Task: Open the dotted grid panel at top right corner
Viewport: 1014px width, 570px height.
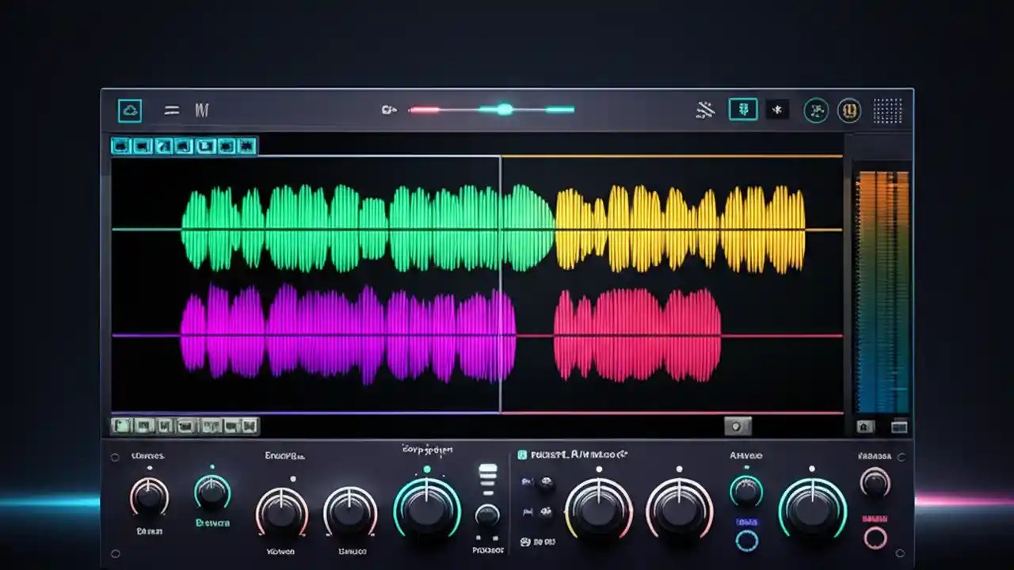Action: pos(889,109)
